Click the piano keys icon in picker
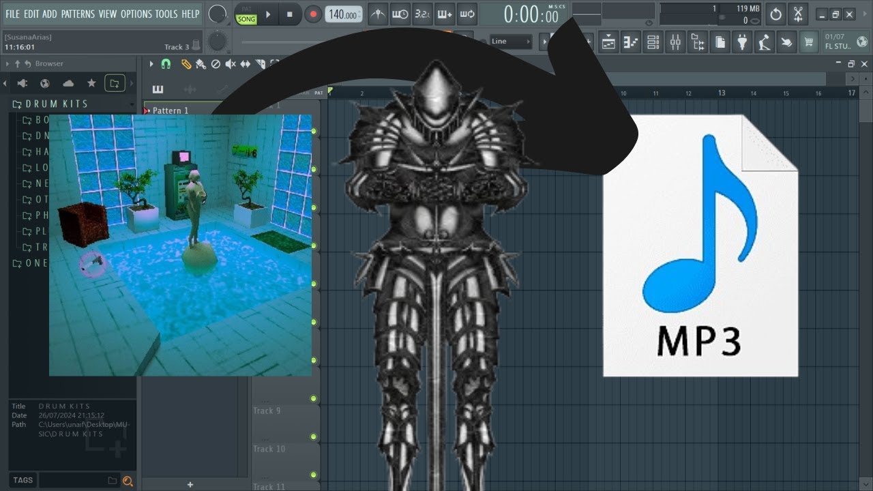This screenshot has height=491, width=873. (158, 89)
